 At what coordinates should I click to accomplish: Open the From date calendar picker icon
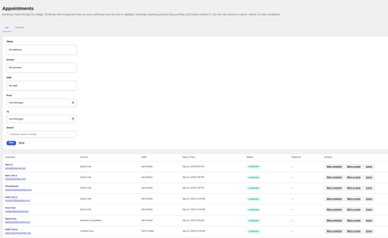(73, 103)
